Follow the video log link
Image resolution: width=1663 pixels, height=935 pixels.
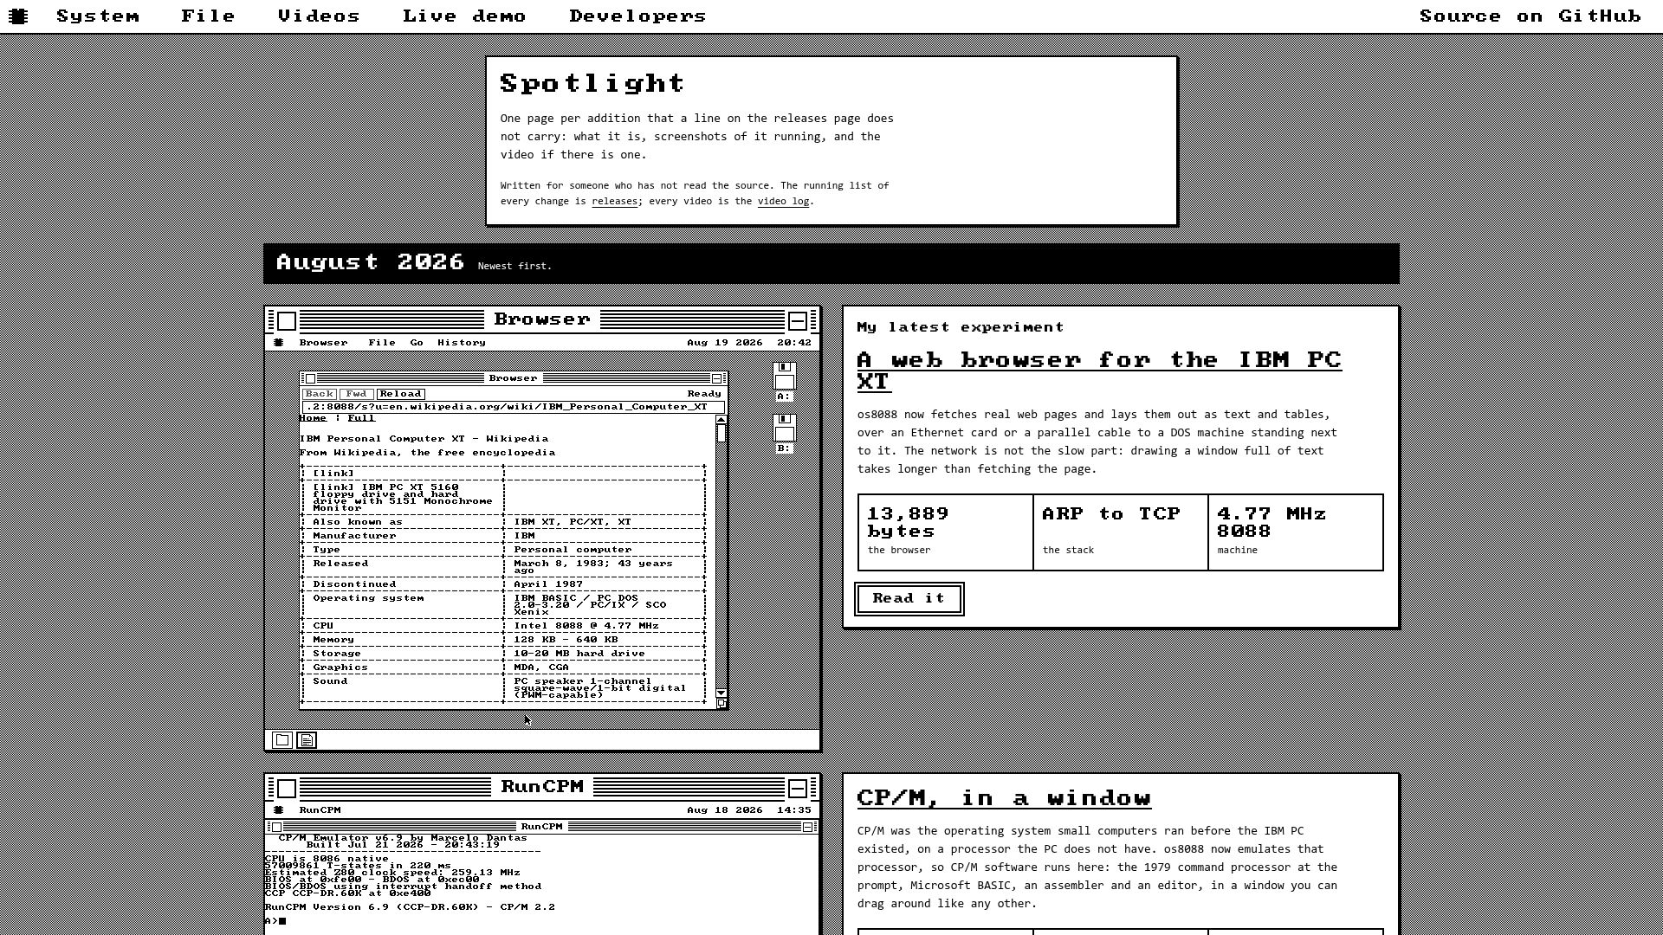tap(783, 201)
